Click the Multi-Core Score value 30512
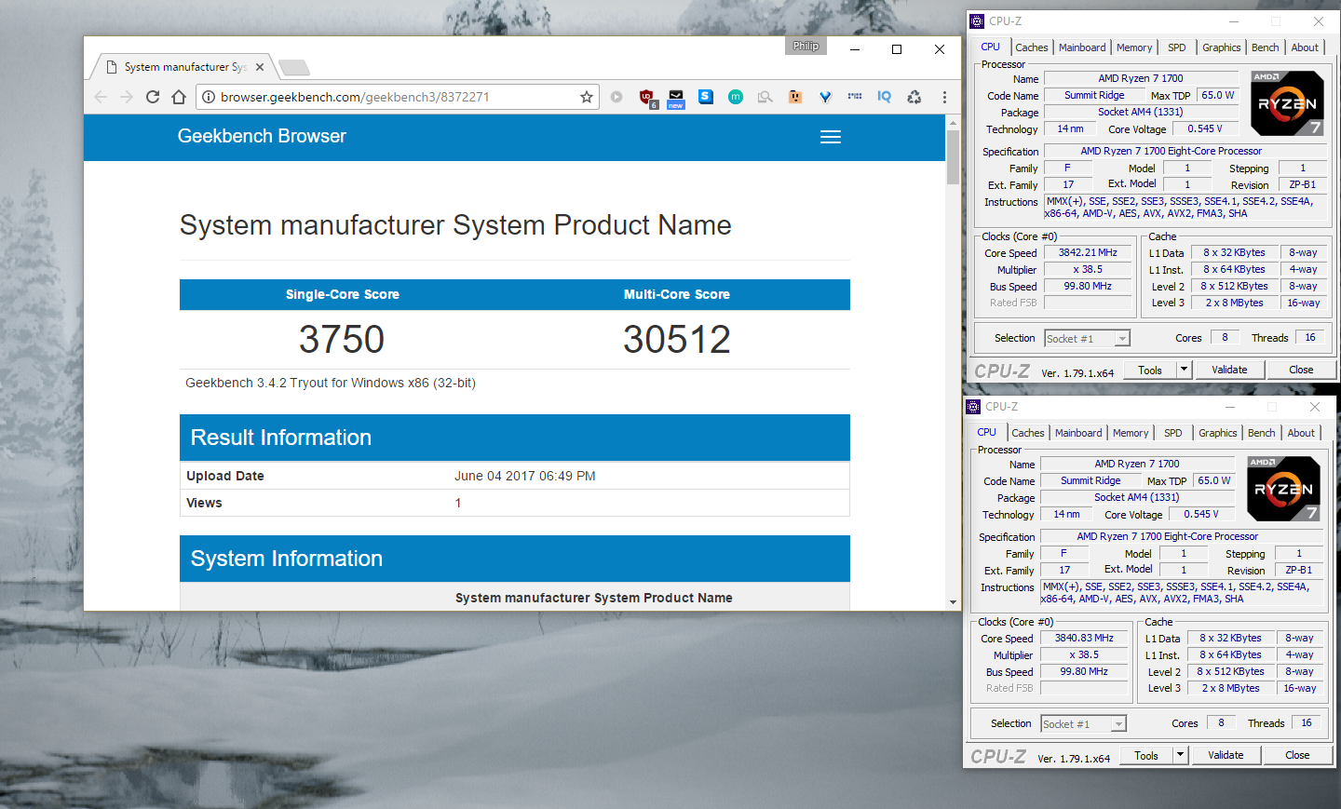The image size is (1341, 809). [x=677, y=339]
